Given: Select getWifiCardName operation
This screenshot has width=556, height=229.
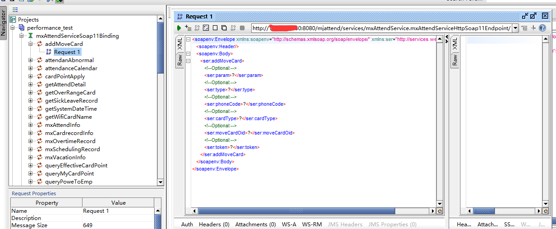Looking at the screenshot, I should (x=68, y=117).
